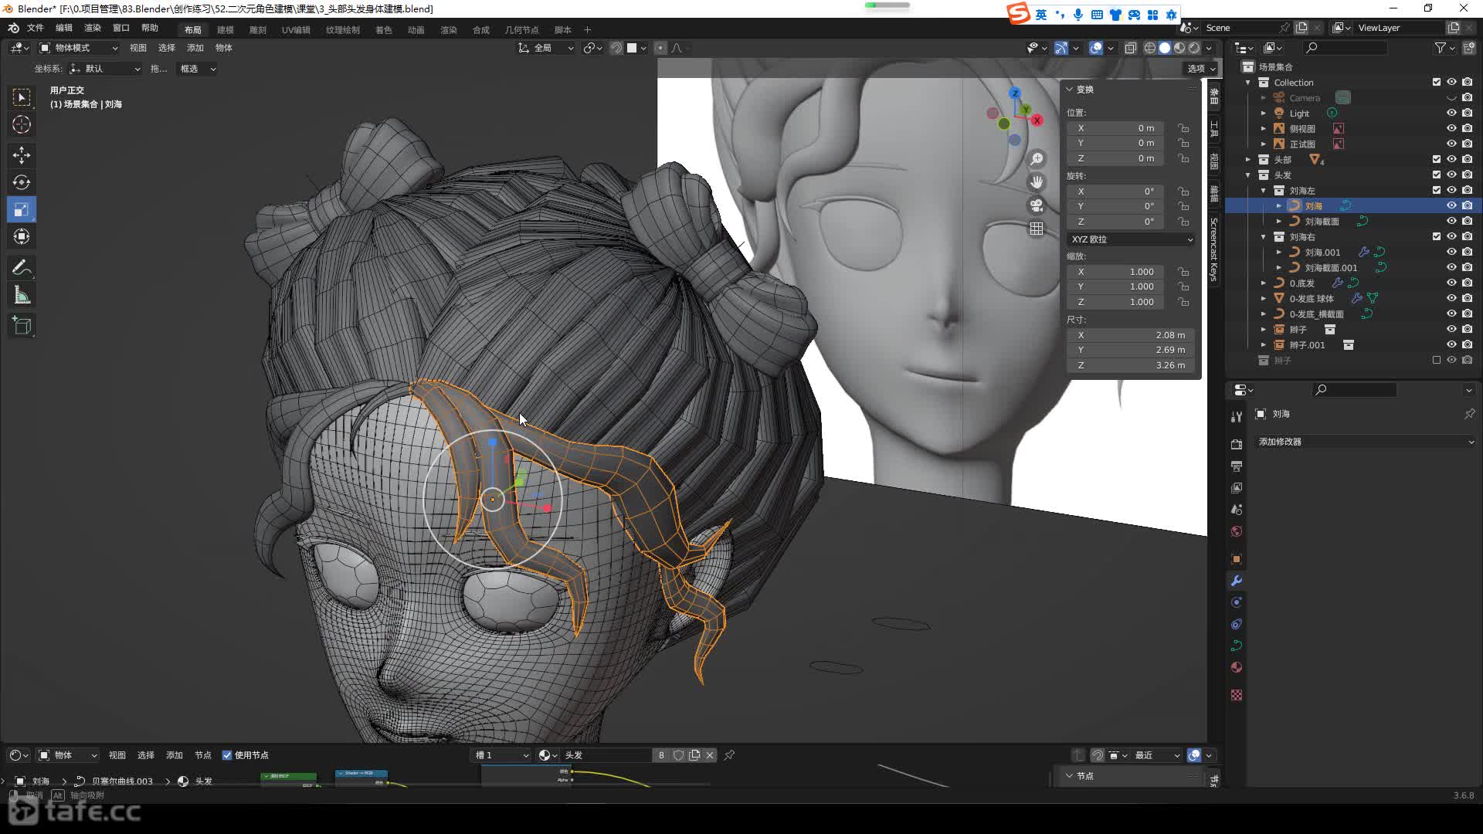Open the 文件 menu

36,28
